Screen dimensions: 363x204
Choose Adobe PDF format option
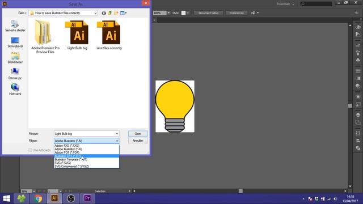(x=87, y=152)
